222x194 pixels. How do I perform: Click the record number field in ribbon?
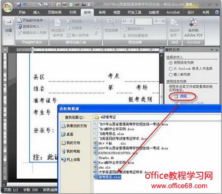(x=143, y=21)
